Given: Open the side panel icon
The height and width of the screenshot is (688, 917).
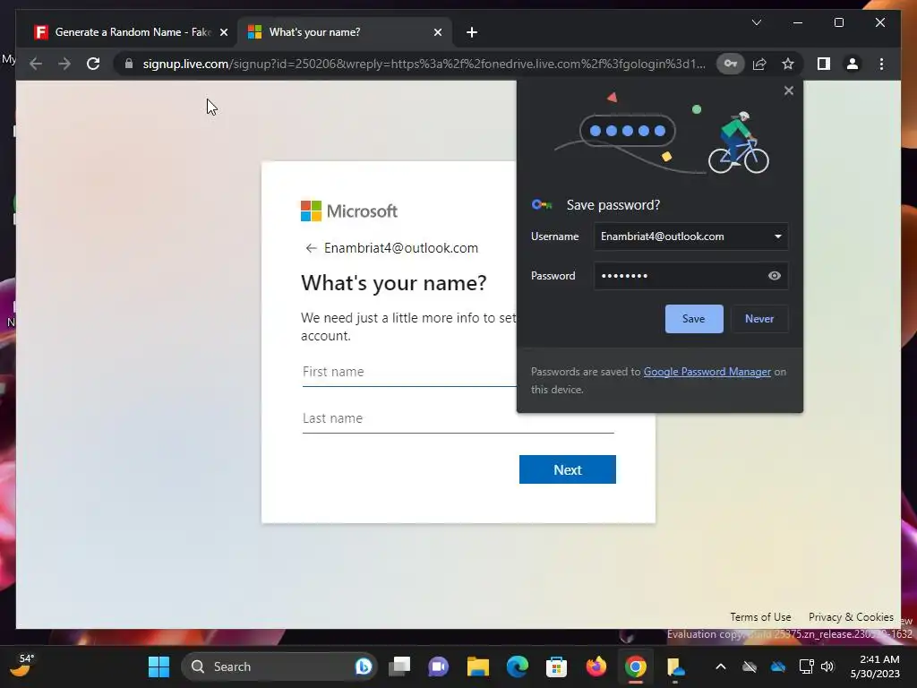Looking at the screenshot, I should (x=824, y=64).
